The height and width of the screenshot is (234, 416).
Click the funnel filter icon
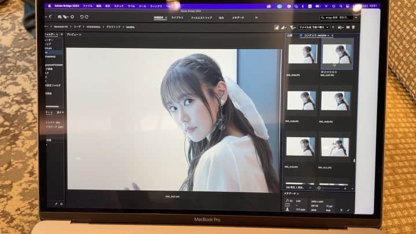(292, 27)
